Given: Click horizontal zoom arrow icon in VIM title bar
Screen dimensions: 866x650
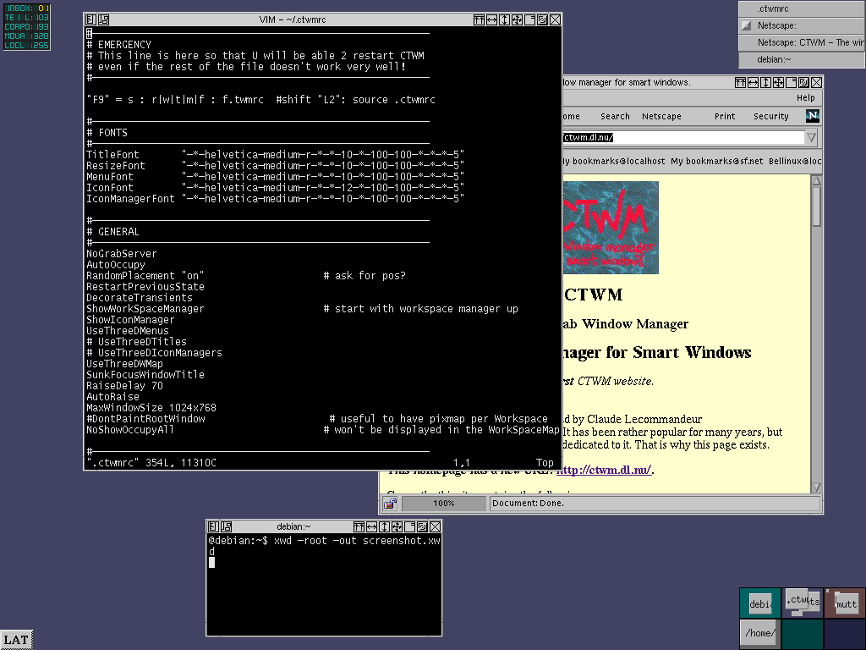Looking at the screenshot, I should click(x=491, y=20).
